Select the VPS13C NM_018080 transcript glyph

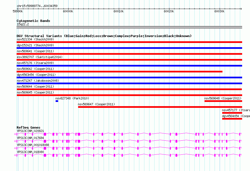(128, 155)
